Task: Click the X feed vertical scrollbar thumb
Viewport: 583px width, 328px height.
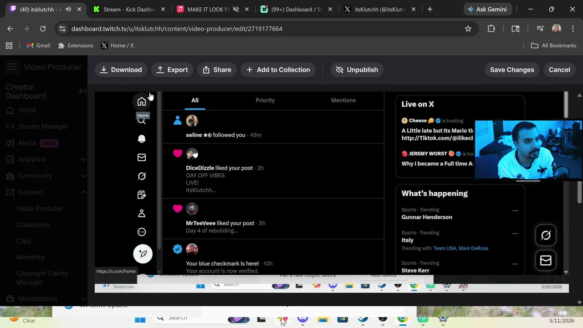Action: pyautogui.click(x=566, y=105)
